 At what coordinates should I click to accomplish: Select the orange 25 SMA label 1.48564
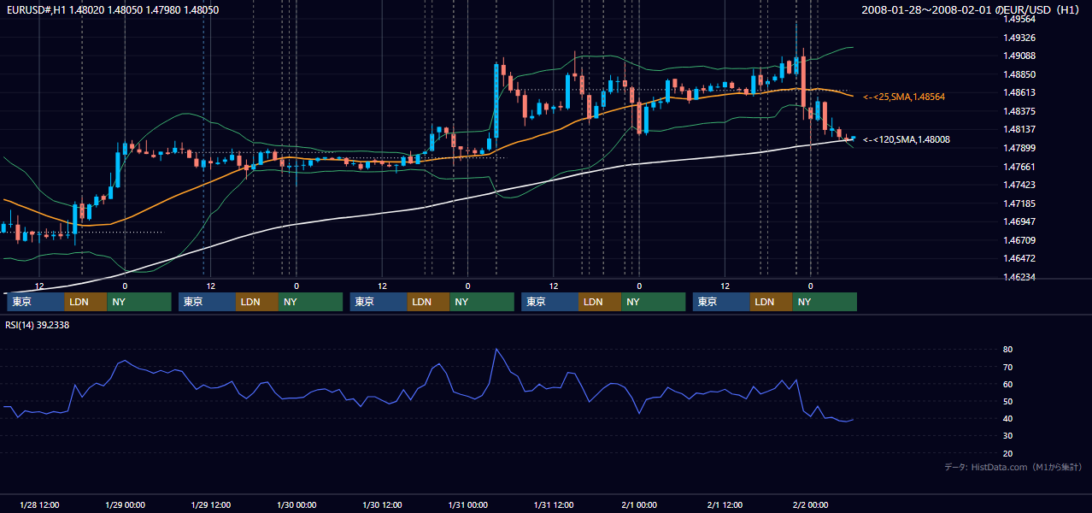tap(904, 97)
